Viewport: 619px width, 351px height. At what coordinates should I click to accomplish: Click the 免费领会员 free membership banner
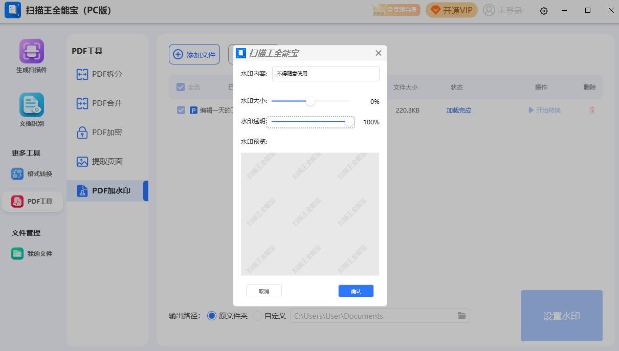coord(395,10)
